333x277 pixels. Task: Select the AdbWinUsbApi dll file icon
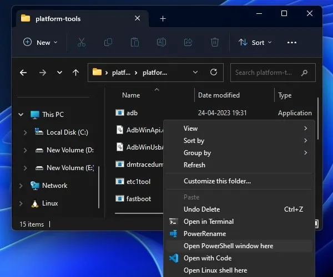click(120, 147)
